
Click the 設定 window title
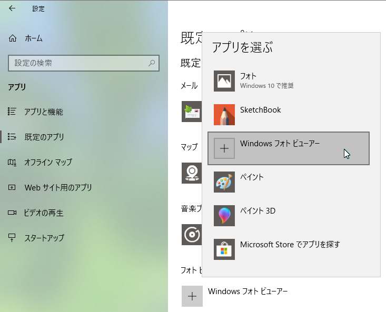point(38,9)
